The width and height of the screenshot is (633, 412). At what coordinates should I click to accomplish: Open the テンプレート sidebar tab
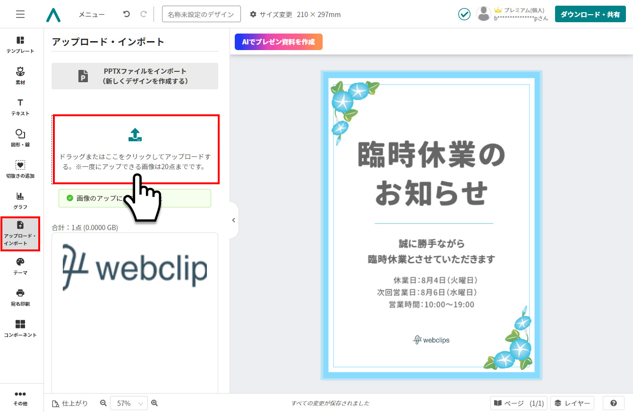[x=20, y=44]
